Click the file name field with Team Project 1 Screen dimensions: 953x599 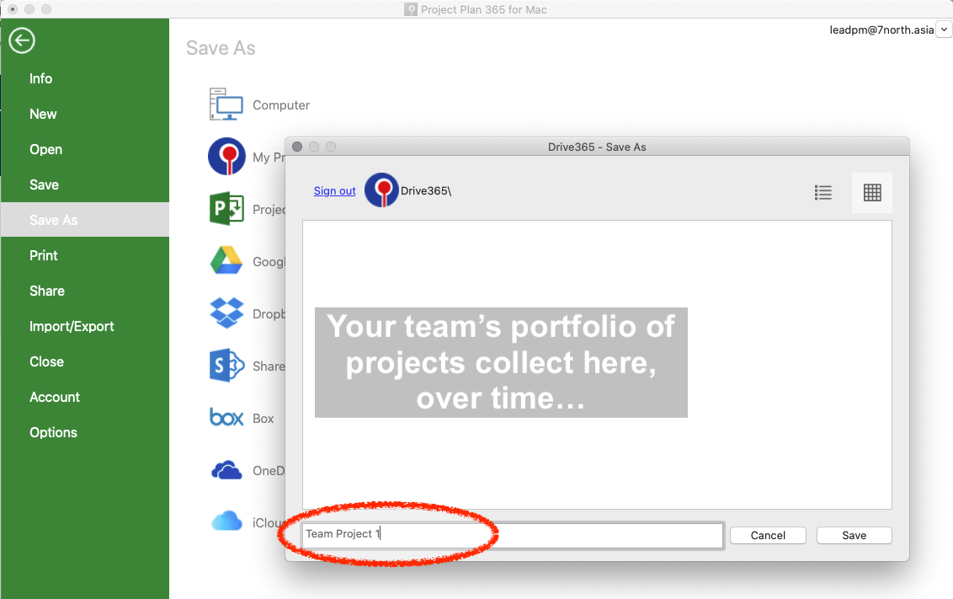[513, 535]
